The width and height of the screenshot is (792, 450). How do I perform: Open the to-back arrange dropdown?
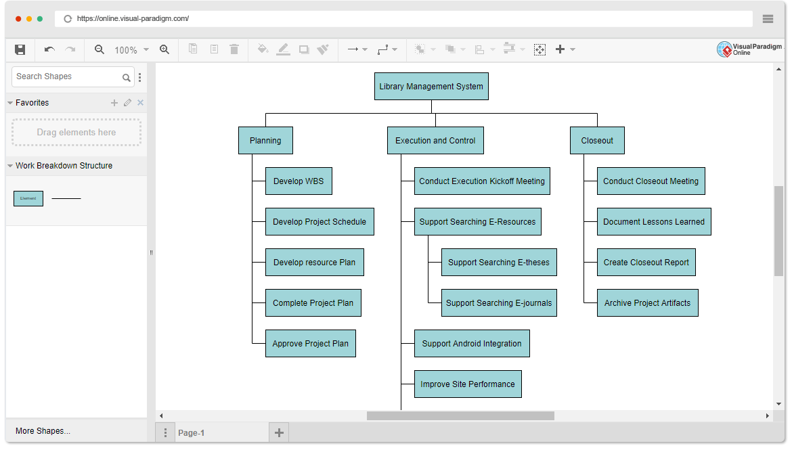[x=455, y=49]
